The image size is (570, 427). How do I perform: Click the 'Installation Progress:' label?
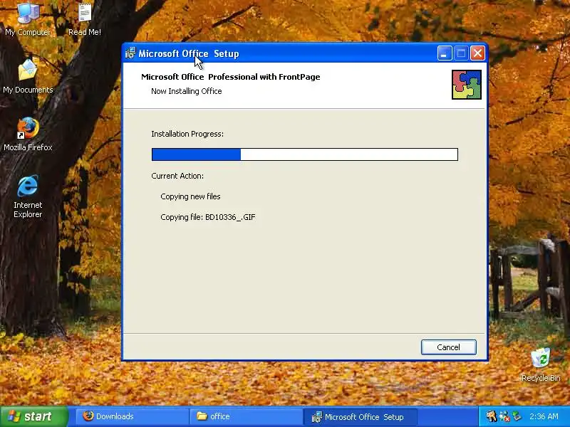tap(187, 134)
